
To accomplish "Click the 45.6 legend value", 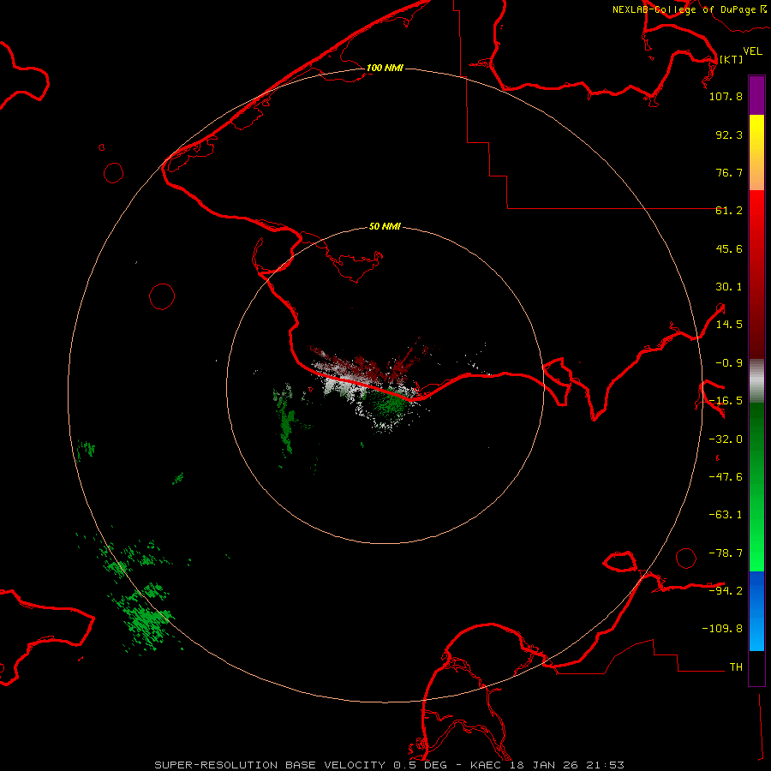I will tap(729, 249).
